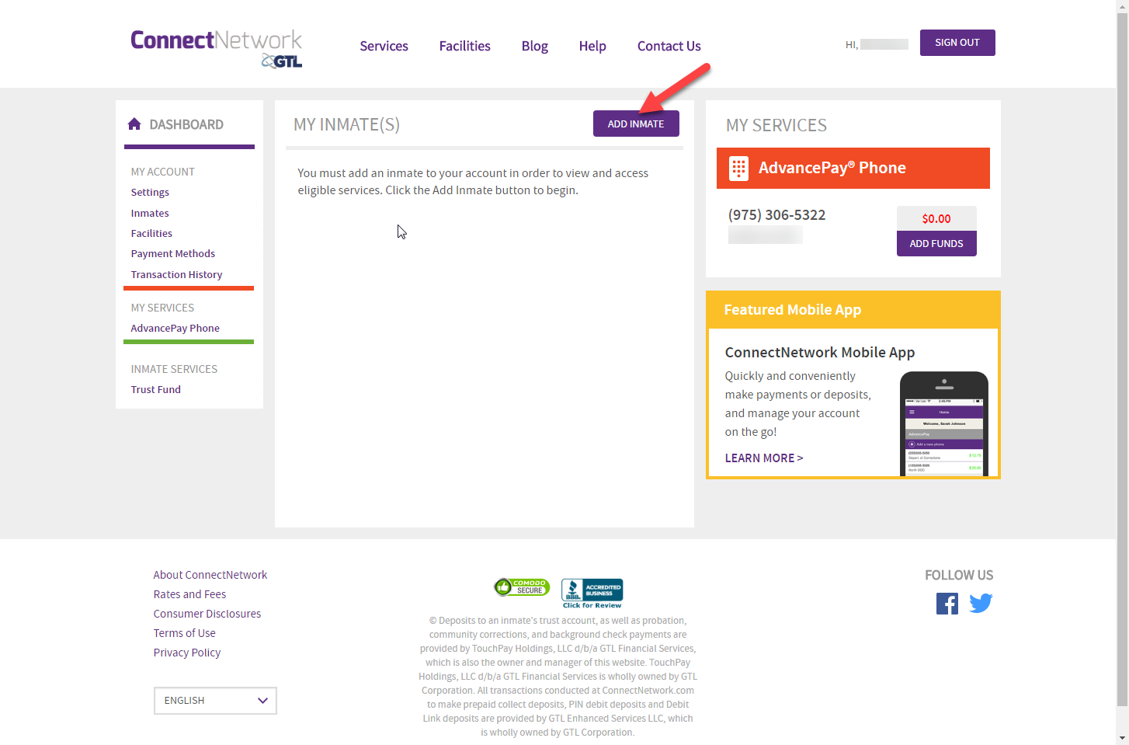Viewport: 1129px width, 745px height.
Task: Open Settings in My Account sidebar
Action: point(150,192)
